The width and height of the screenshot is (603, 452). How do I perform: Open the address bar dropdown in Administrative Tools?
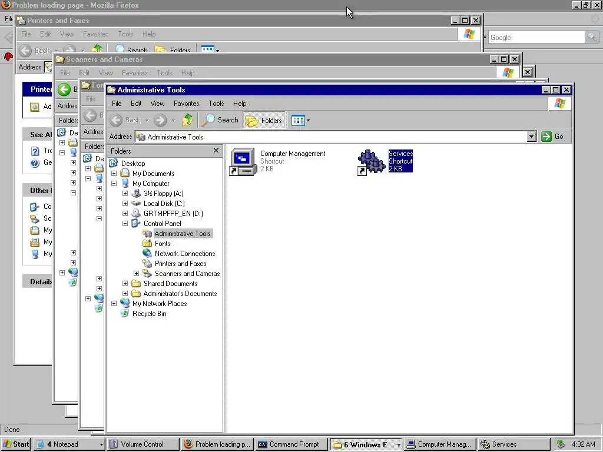pyautogui.click(x=532, y=137)
